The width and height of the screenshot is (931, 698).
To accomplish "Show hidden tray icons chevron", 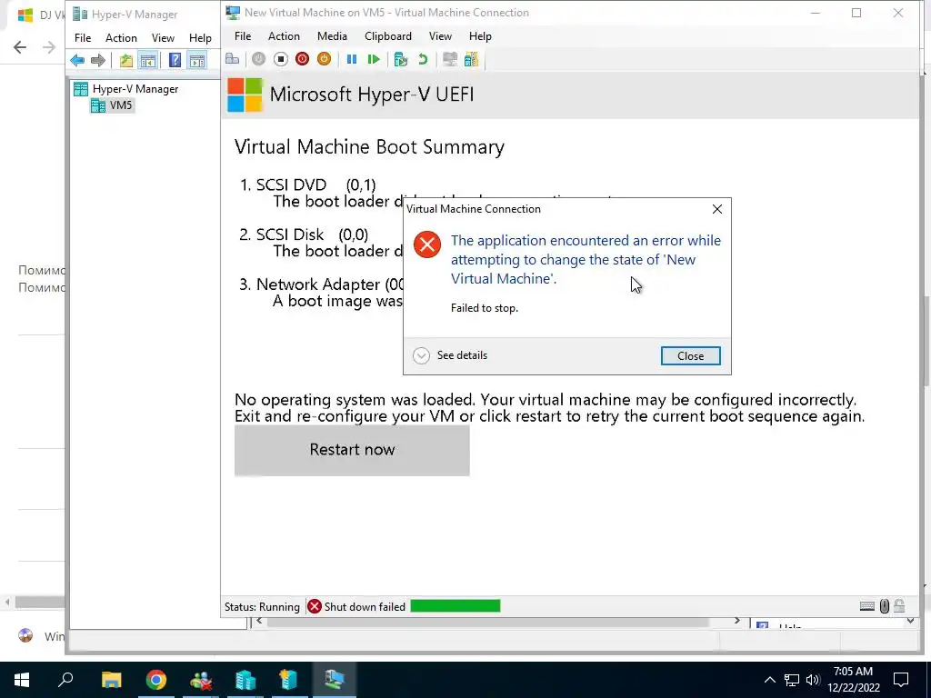I will pyautogui.click(x=769, y=680).
